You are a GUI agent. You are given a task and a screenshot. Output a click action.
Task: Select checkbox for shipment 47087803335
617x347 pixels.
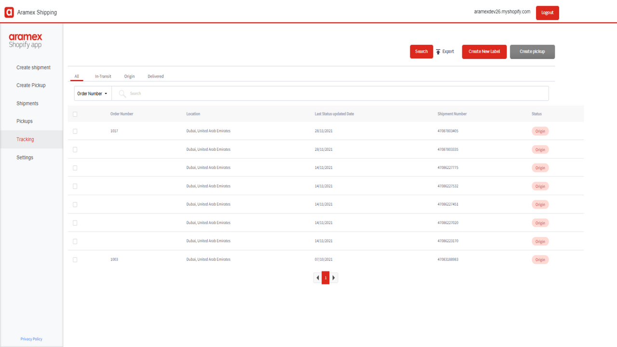[75, 149]
